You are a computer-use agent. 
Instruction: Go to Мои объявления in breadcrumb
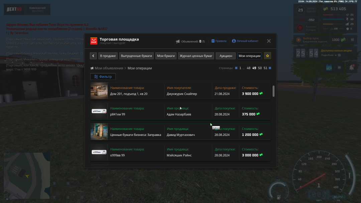pos(109,68)
